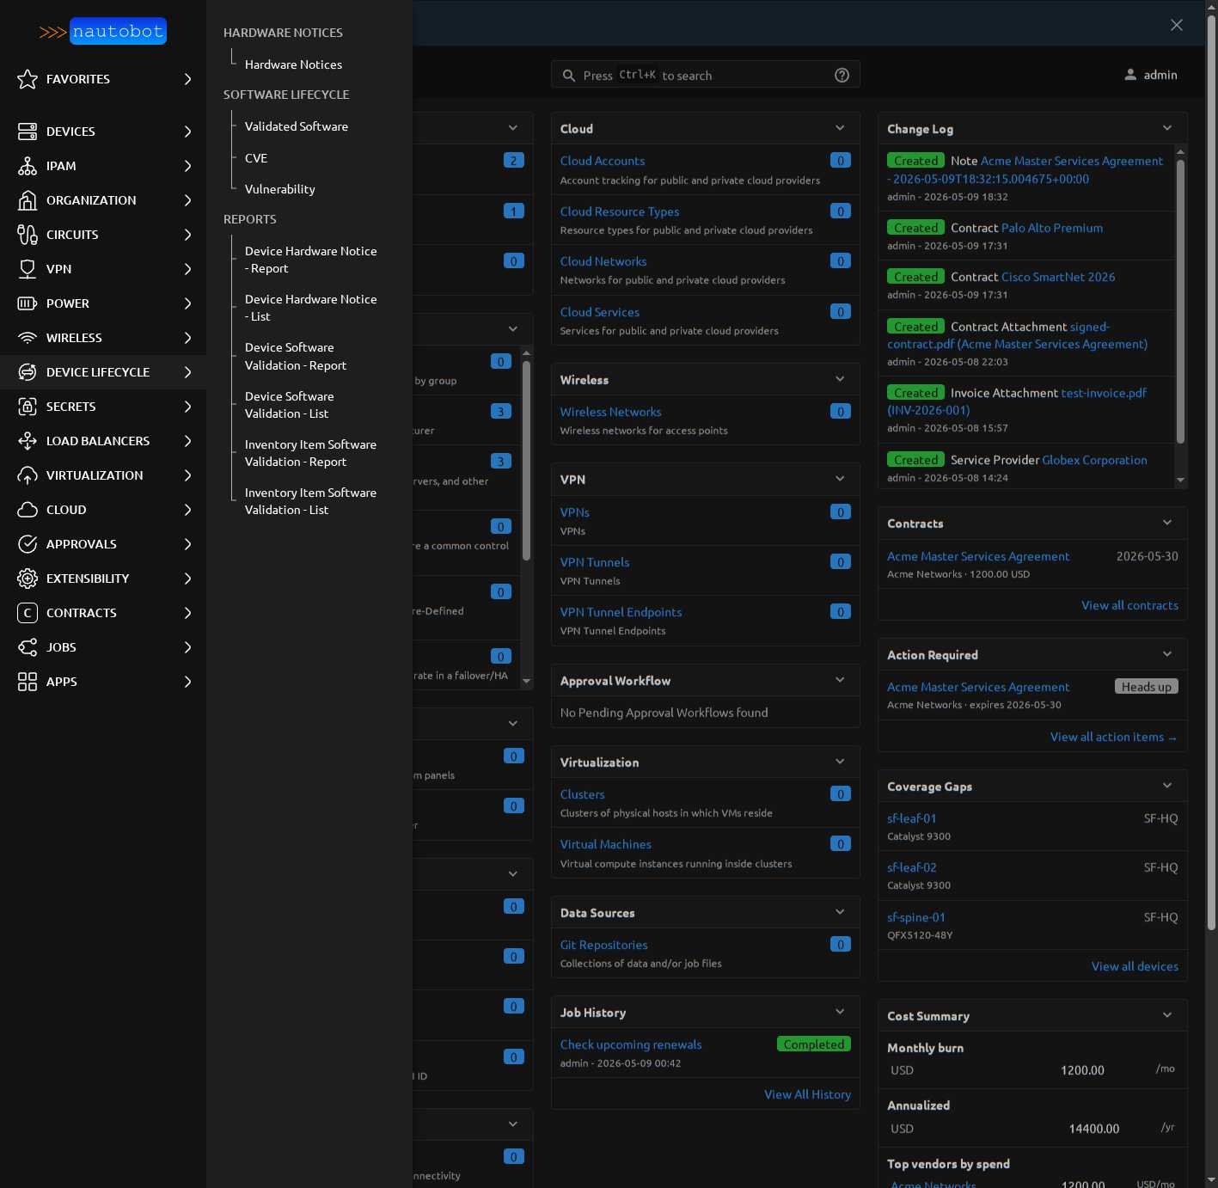Open Globex Corporation provider link

click(1094, 460)
